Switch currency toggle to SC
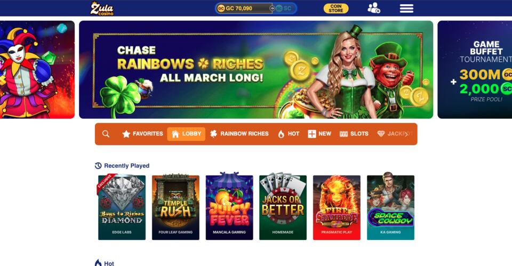This screenshot has width=512, height=266. (x=283, y=9)
